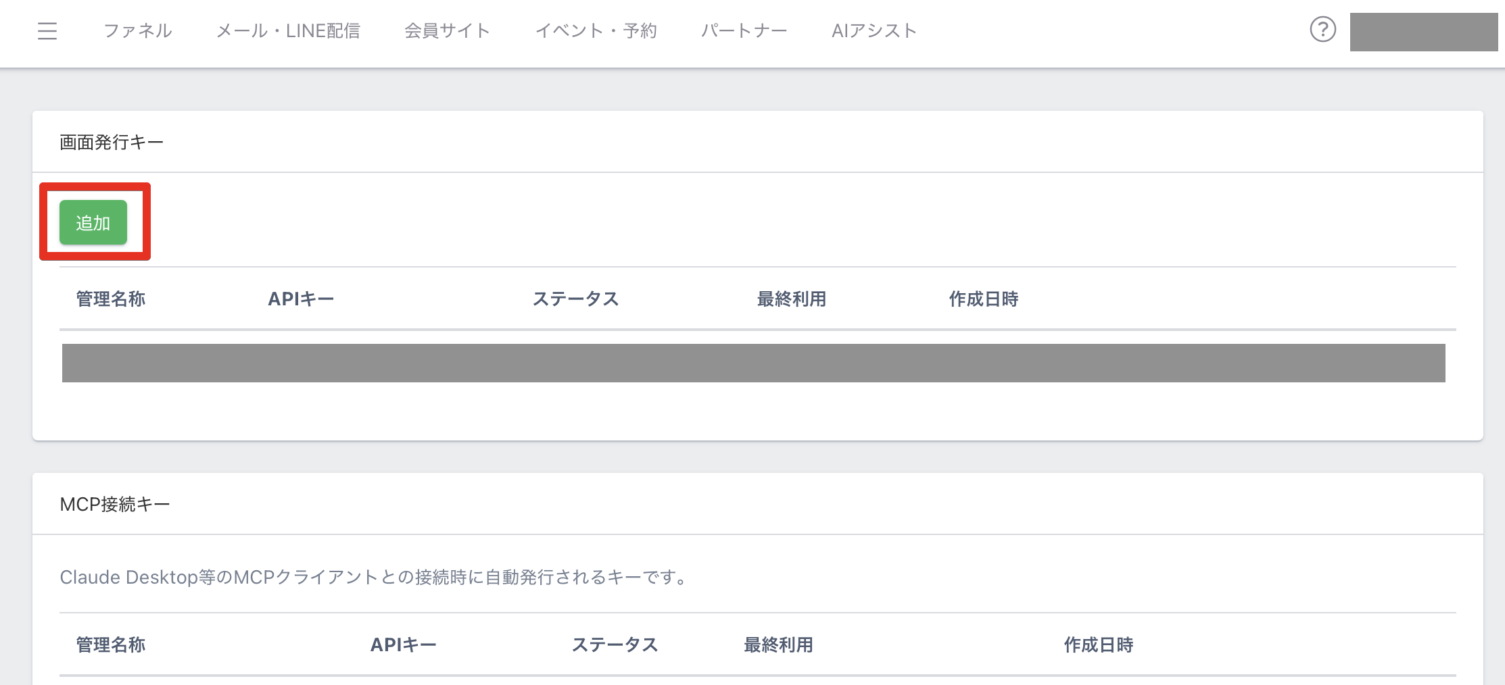The image size is (1505, 685).
Task: Open the ファネル menu
Action: point(138,31)
